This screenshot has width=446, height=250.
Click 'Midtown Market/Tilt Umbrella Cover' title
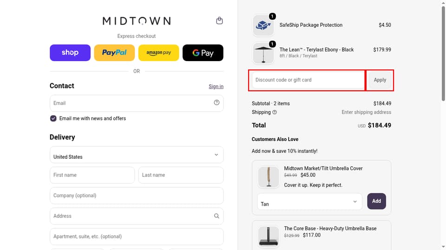[323, 169]
